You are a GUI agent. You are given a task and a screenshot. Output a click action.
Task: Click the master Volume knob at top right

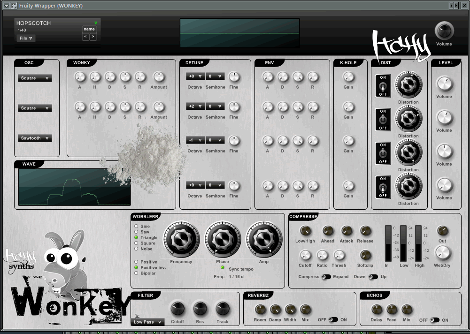[x=444, y=31]
